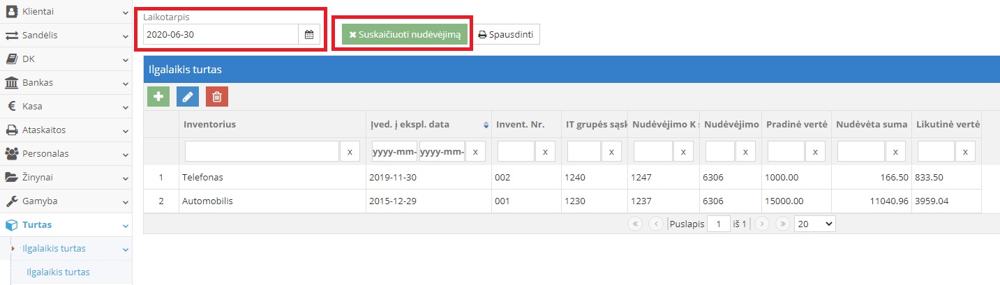
Task: Open the Personalas menu item
Action: (x=46, y=154)
